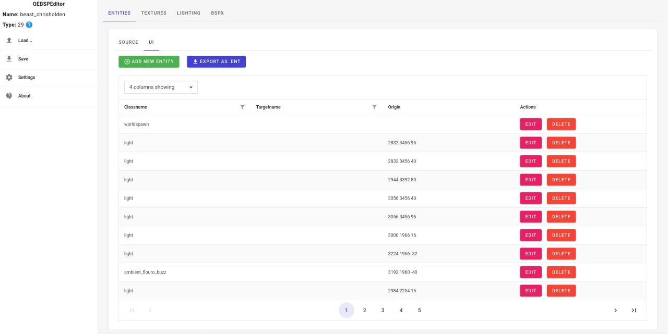Screen dimensions: 668x334
Task: Open Settings via the gear icon
Action: pyautogui.click(x=9, y=77)
